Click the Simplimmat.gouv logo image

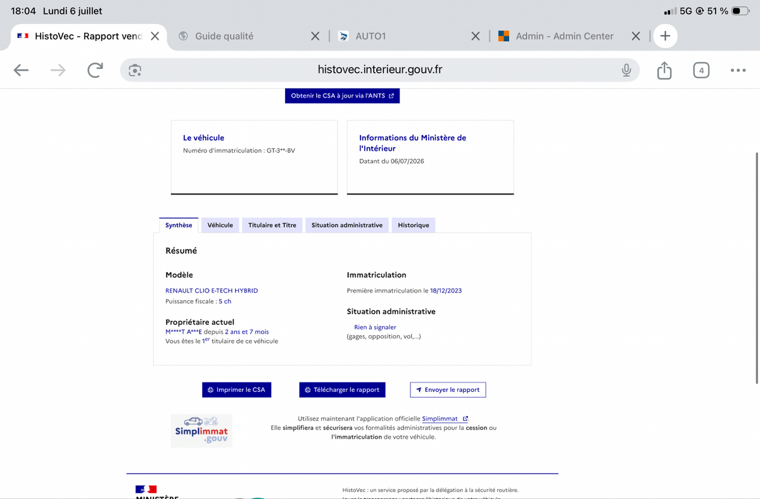click(x=201, y=431)
